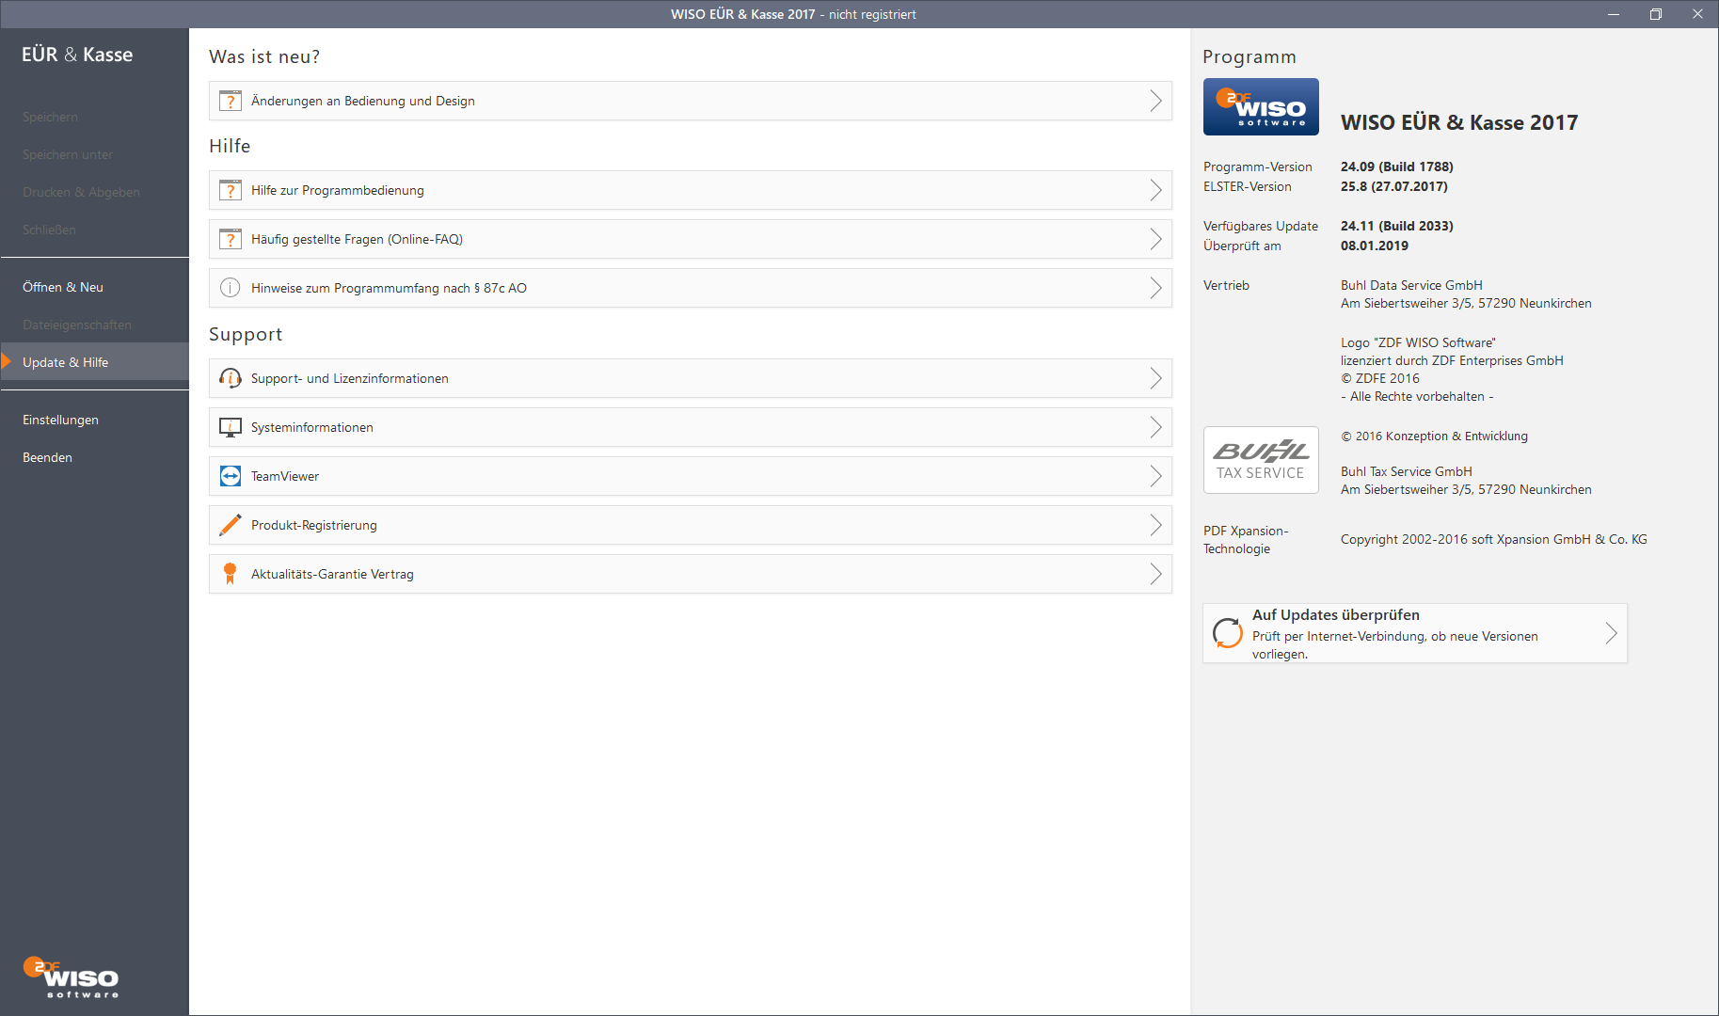Click the headset icon for Support- und Lizenzinformationen
Viewport: 1719px width, 1016px height.
231,378
